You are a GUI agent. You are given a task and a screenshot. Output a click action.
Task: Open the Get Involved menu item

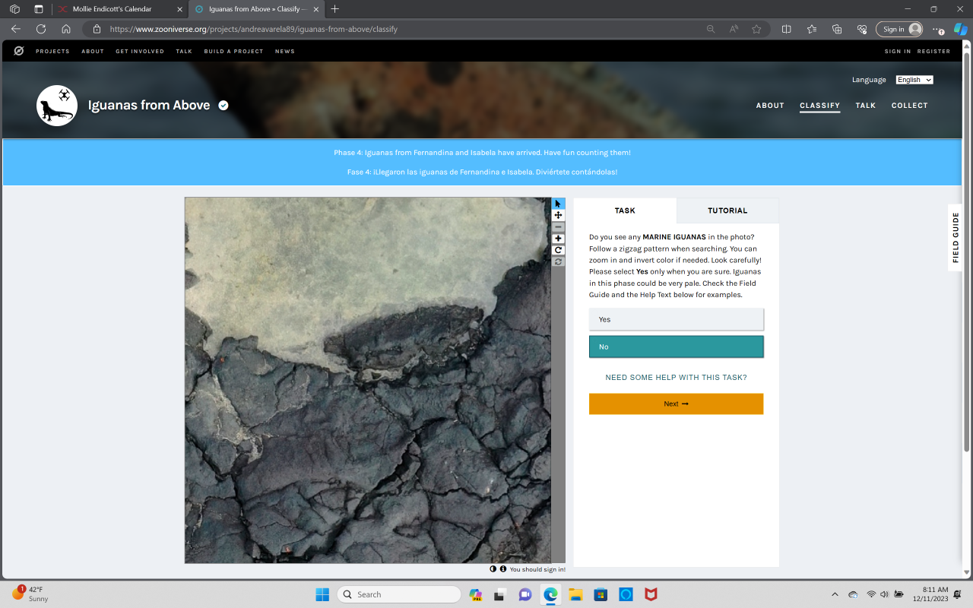point(140,52)
